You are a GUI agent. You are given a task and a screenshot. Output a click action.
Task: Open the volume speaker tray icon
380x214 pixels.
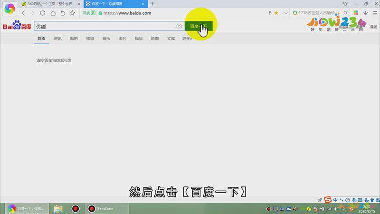pos(336,209)
